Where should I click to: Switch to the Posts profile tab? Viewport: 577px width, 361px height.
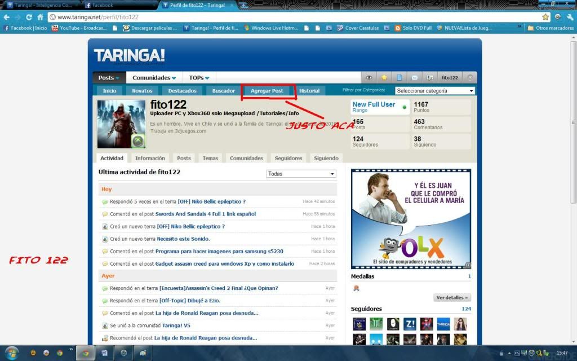[x=184, y=158]
